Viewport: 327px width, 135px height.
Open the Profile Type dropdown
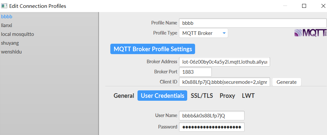pos(203,33)
